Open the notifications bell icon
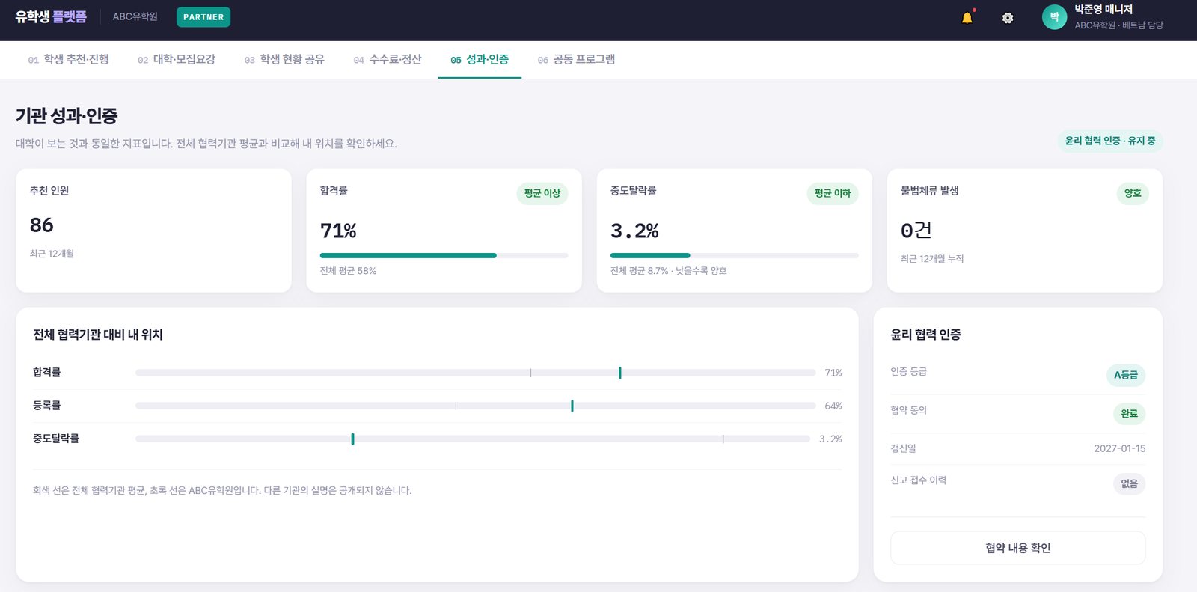This screenshot has height=592, width=1197. [x=967, y=17]
